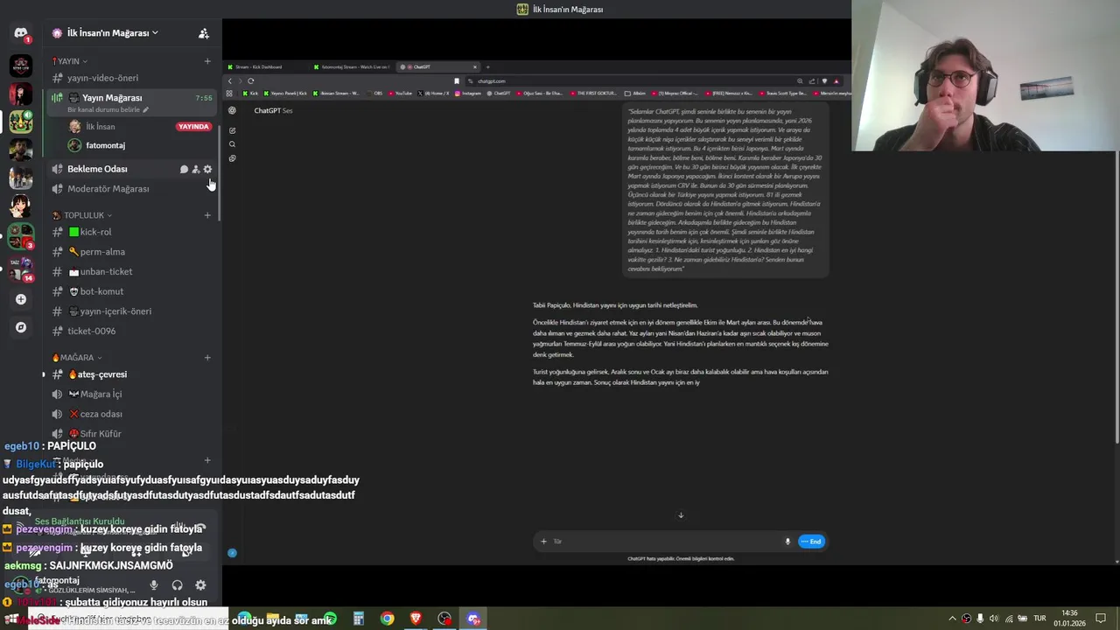The height and width of the screenshot is (630, 1120).
Task: Toggle Discord microphone mute
Action: coord(154,585)
